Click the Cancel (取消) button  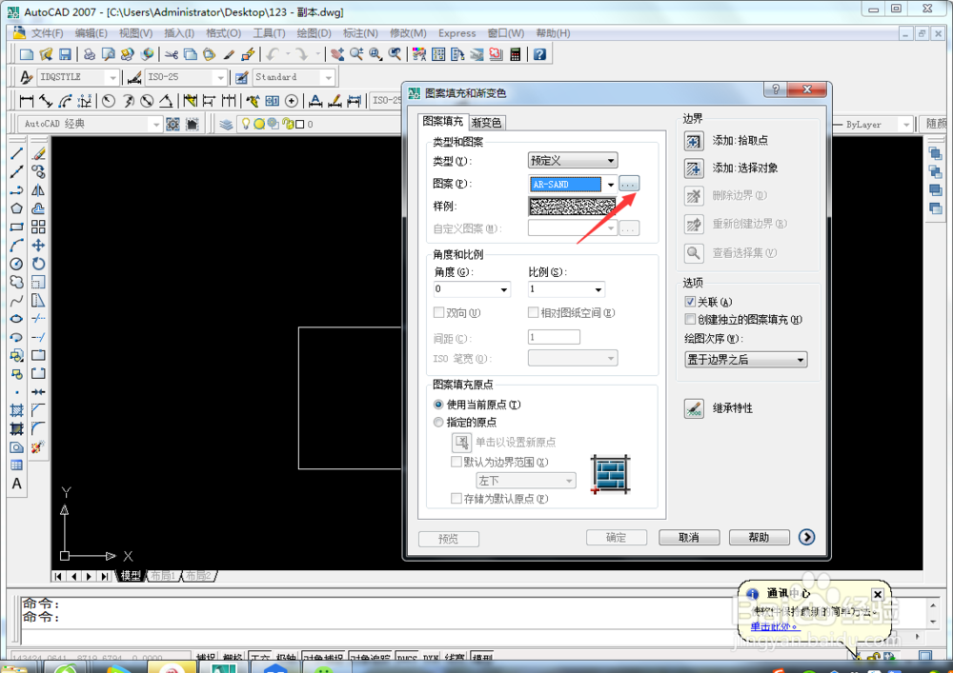689,538
